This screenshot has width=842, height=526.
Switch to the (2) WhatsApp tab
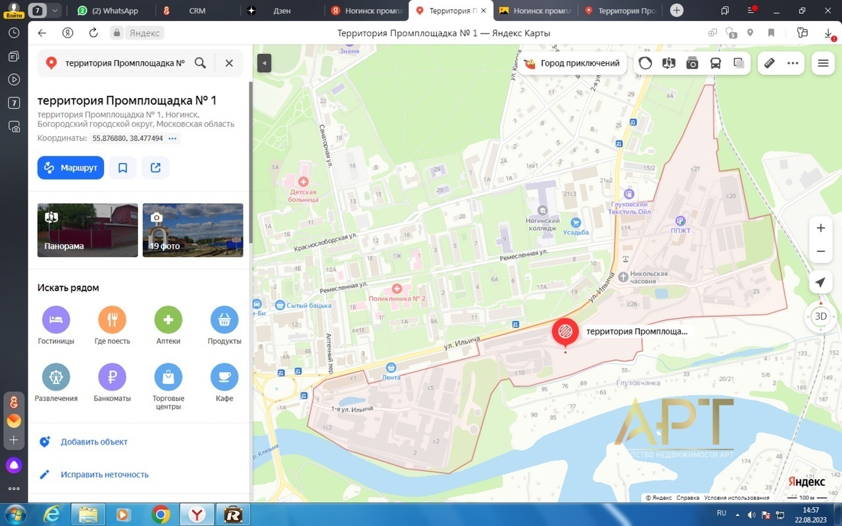108,11
